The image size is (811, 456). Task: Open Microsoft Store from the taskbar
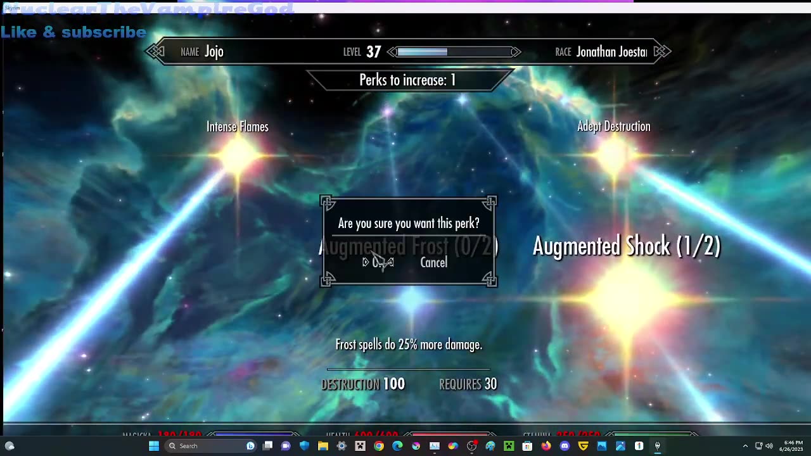tap(527, 446)
